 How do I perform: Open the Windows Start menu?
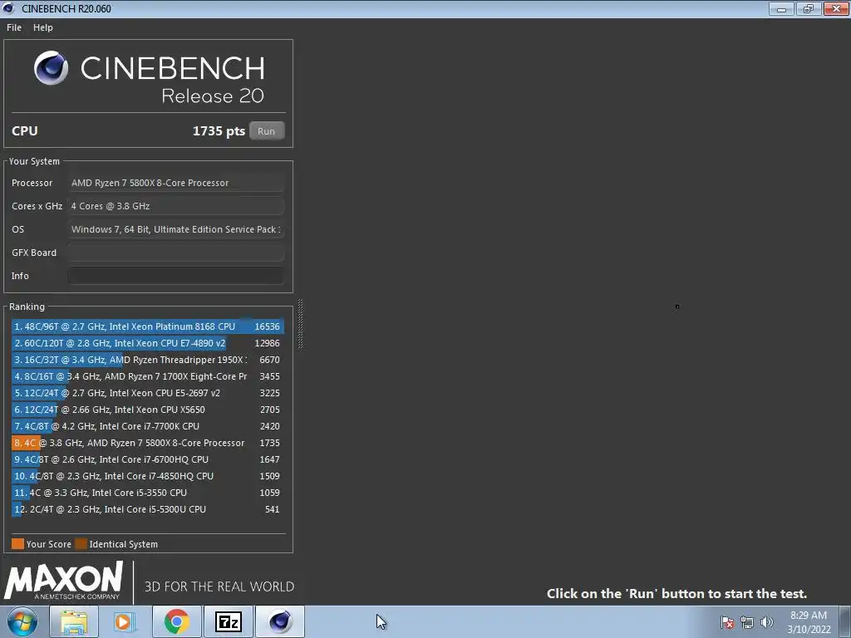click(x=22, y=621)
